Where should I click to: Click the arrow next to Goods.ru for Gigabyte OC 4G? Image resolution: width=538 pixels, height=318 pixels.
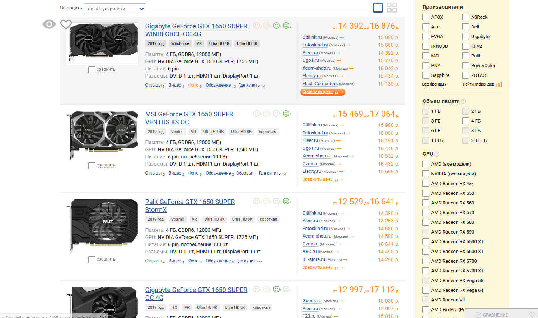(341, 301)
